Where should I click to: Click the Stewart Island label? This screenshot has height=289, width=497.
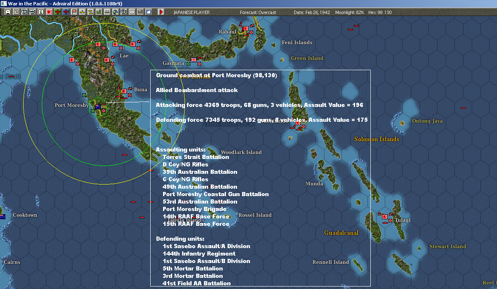click(x=448, y=246)
